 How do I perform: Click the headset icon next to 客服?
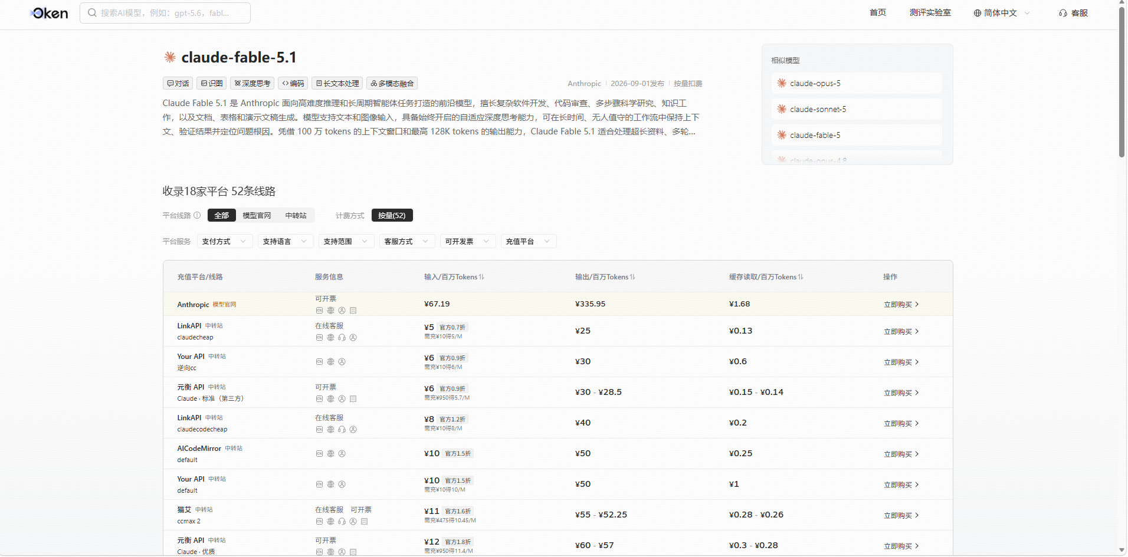tap(1063, 13)
